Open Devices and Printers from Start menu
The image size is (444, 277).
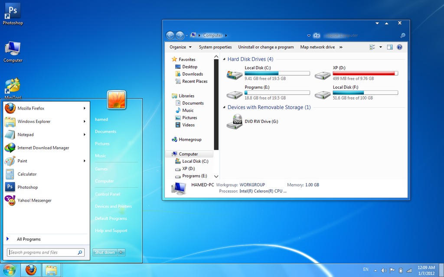point(113,206)
